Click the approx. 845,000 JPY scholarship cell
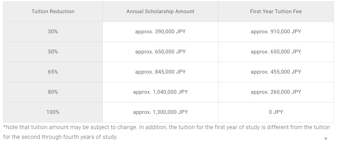The image size is (337, 143). coord(160,72)
